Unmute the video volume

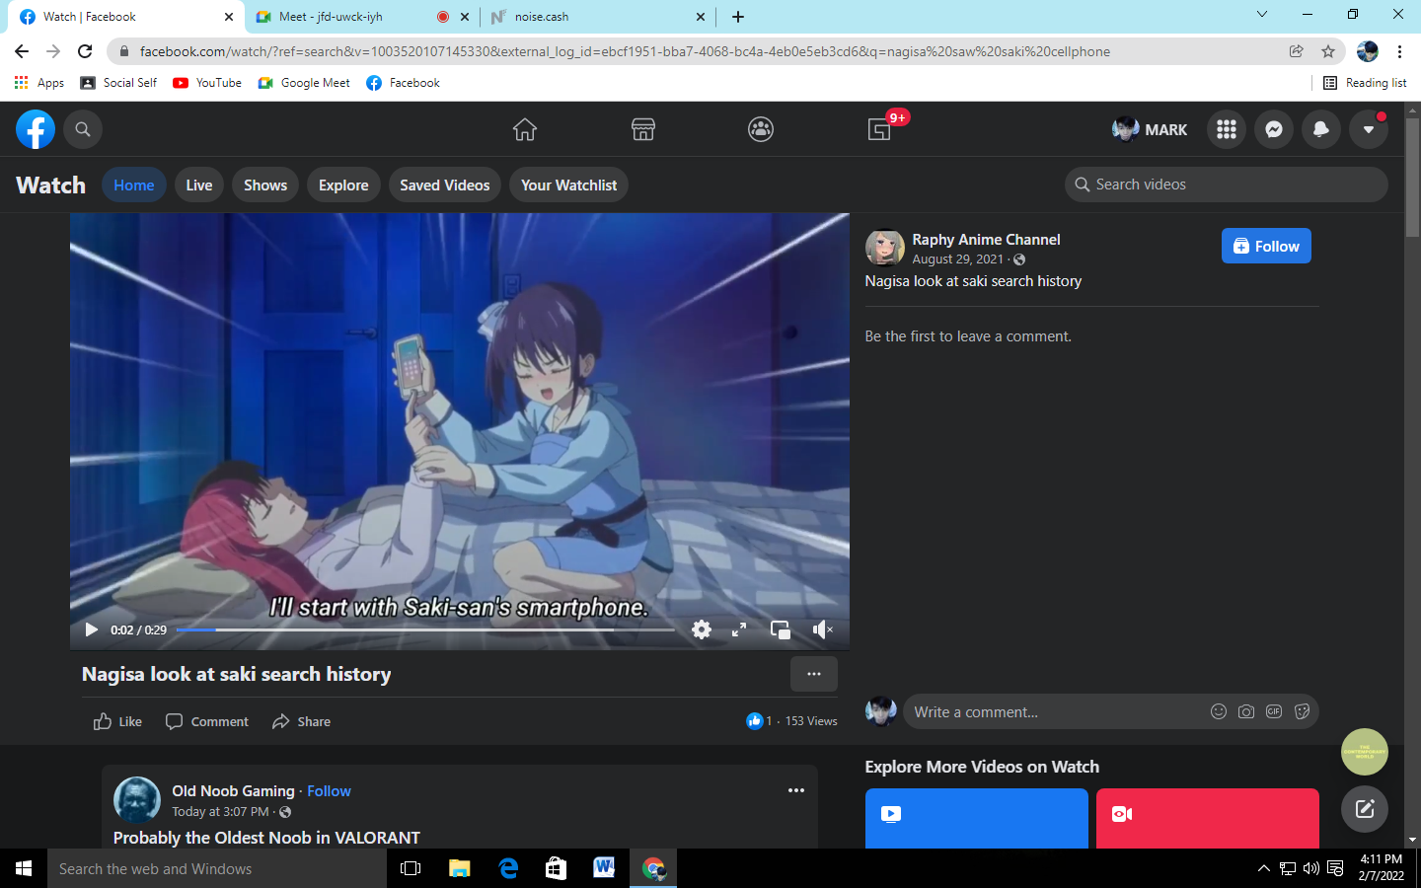[822, 629]
